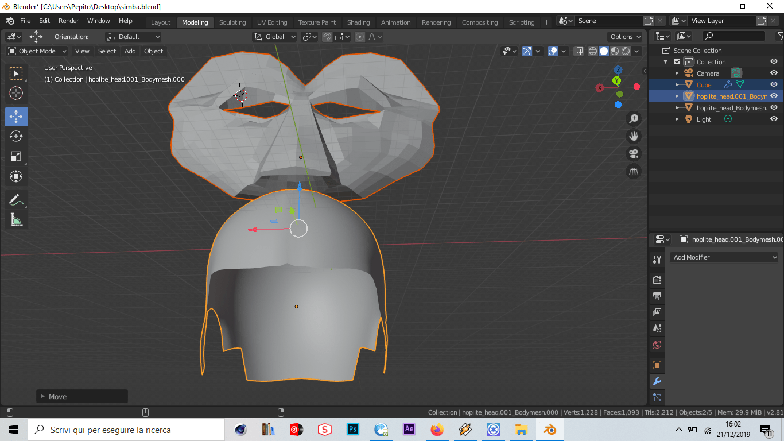This screenshot has height=441, width=784.
Task: Switch to Sculpting workspace tab
Action: pyautogui.click(x=232, y=22)
